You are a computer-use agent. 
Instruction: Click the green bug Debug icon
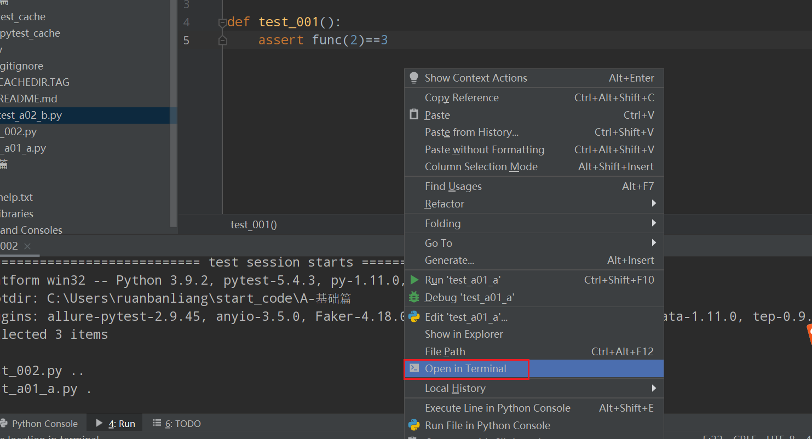(x=414, y=297)
